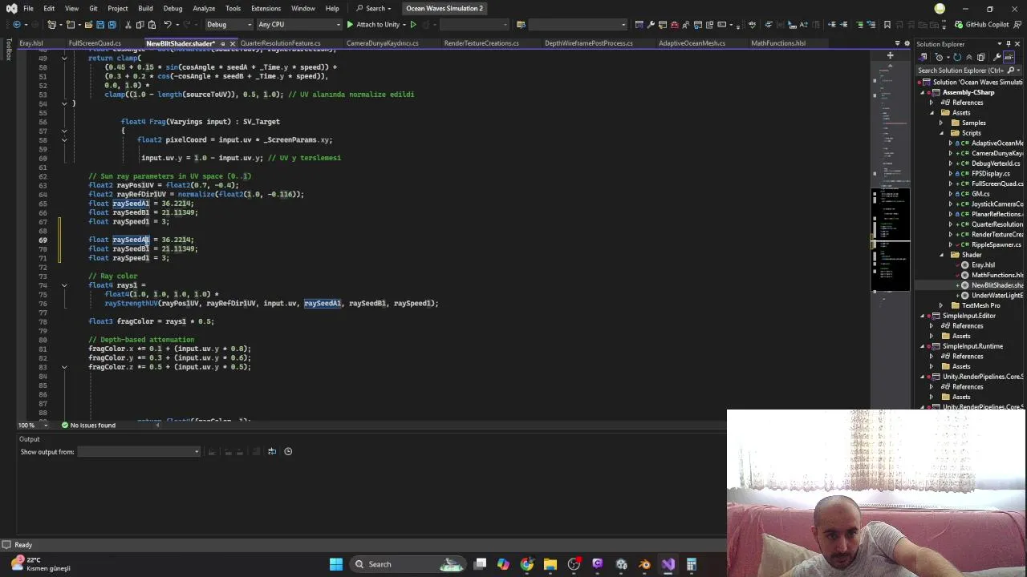Open the Build menu
Image resolution: width=1027 pixels, height=577 pixels.
pyautogui.click(x=145, y=9)
